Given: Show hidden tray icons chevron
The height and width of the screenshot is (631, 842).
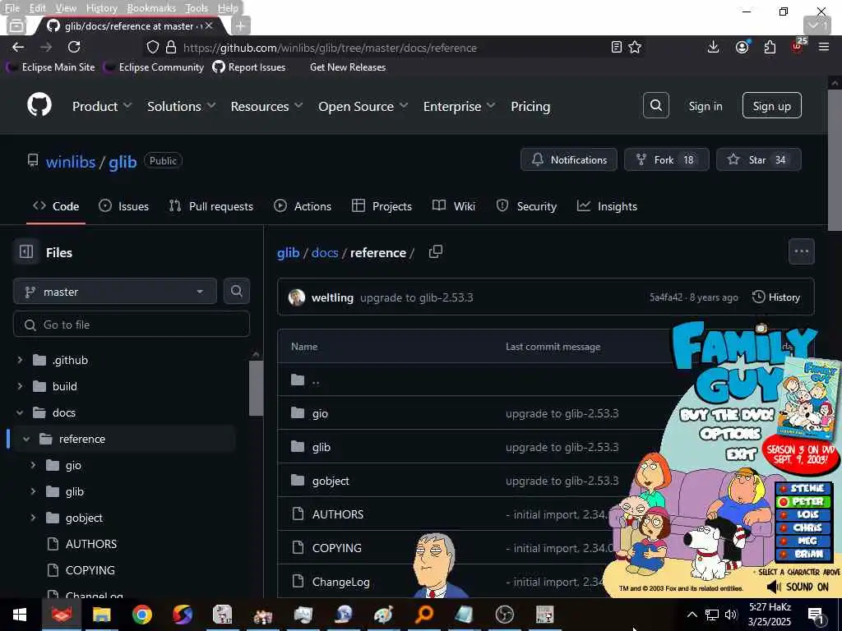Looking at the screenshot, I should pos(692,615).
